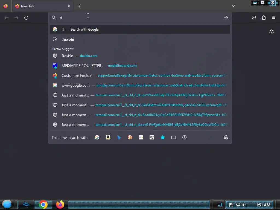Search this time with Bing icon

(119, 137)
